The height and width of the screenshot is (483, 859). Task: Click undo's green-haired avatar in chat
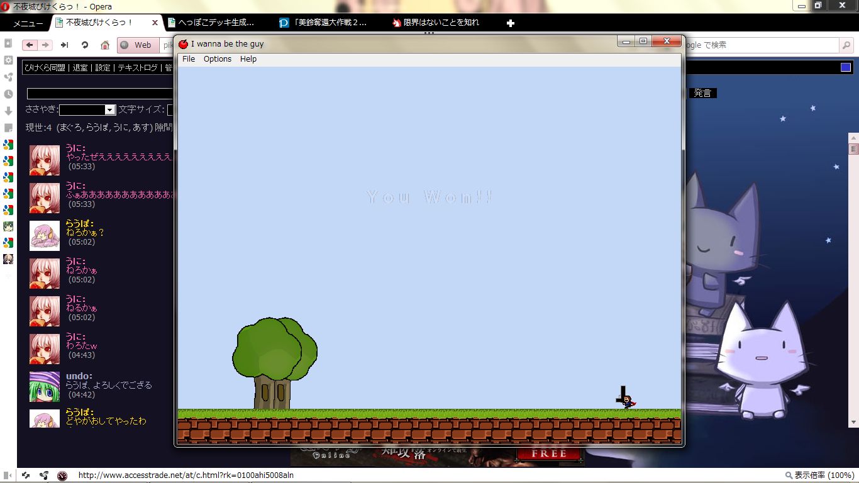point(45,387)
